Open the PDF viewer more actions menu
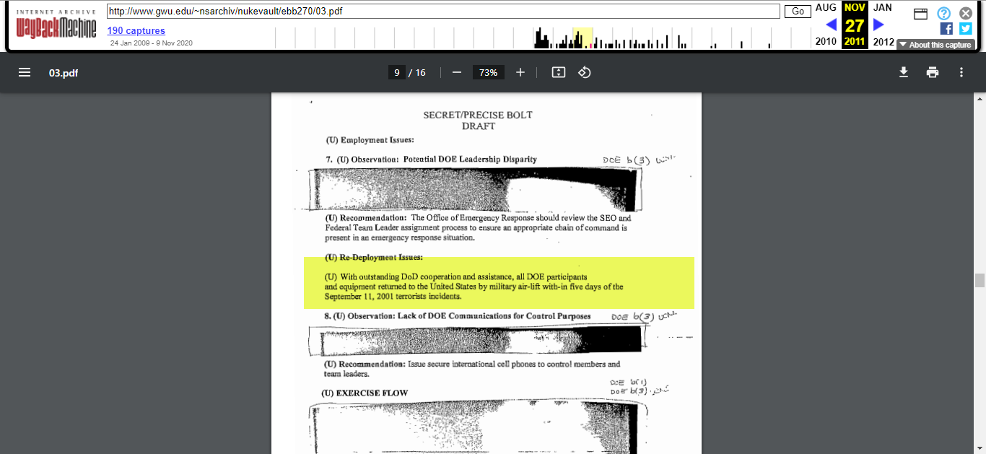 coord(961,72)
